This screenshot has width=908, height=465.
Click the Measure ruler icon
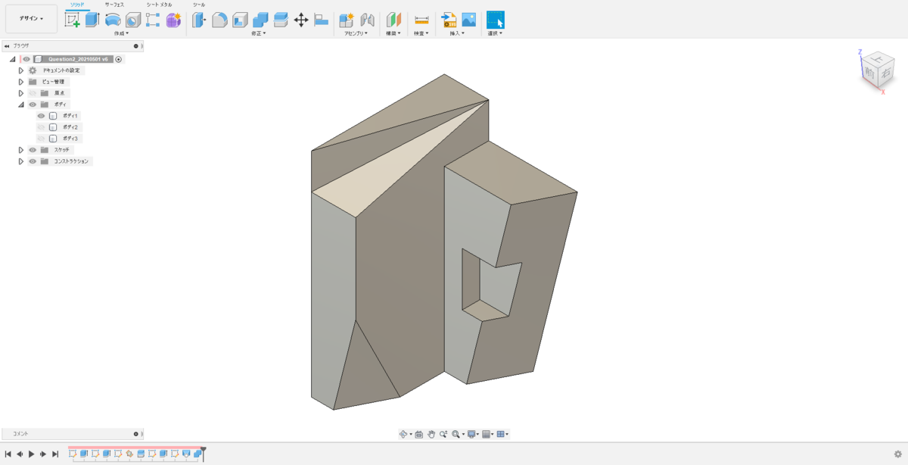tap(421, 20)
